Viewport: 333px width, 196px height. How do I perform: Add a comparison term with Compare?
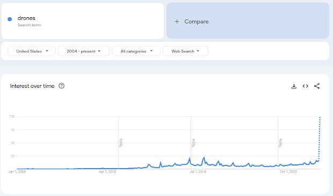(x=248, y=21)
